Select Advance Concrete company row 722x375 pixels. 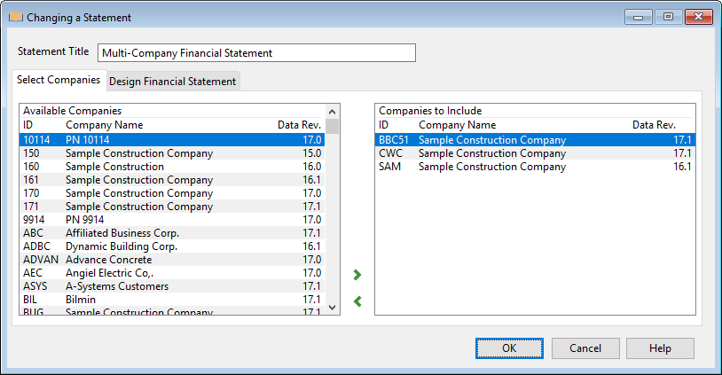click(172, 260)
